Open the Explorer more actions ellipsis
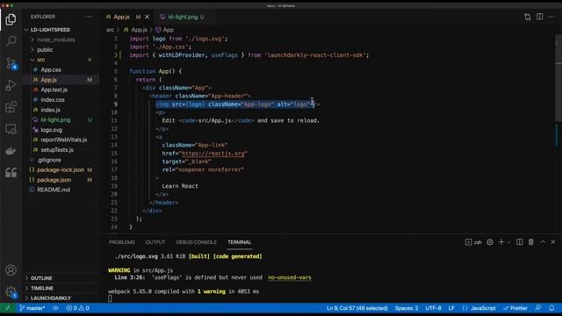This screenshot has width=562, height=316. point(89,17)
